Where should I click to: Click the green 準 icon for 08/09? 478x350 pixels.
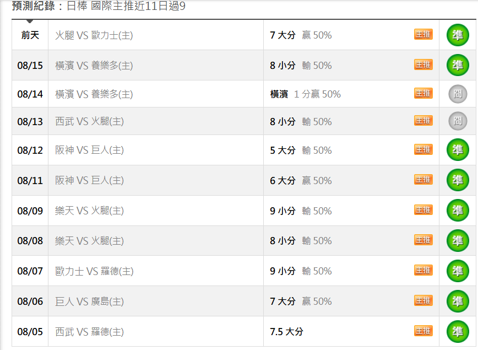[458, 210]
